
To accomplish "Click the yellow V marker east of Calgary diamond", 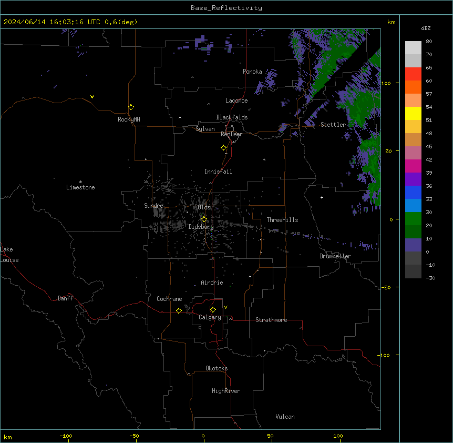I will click(x=225, y=307).
